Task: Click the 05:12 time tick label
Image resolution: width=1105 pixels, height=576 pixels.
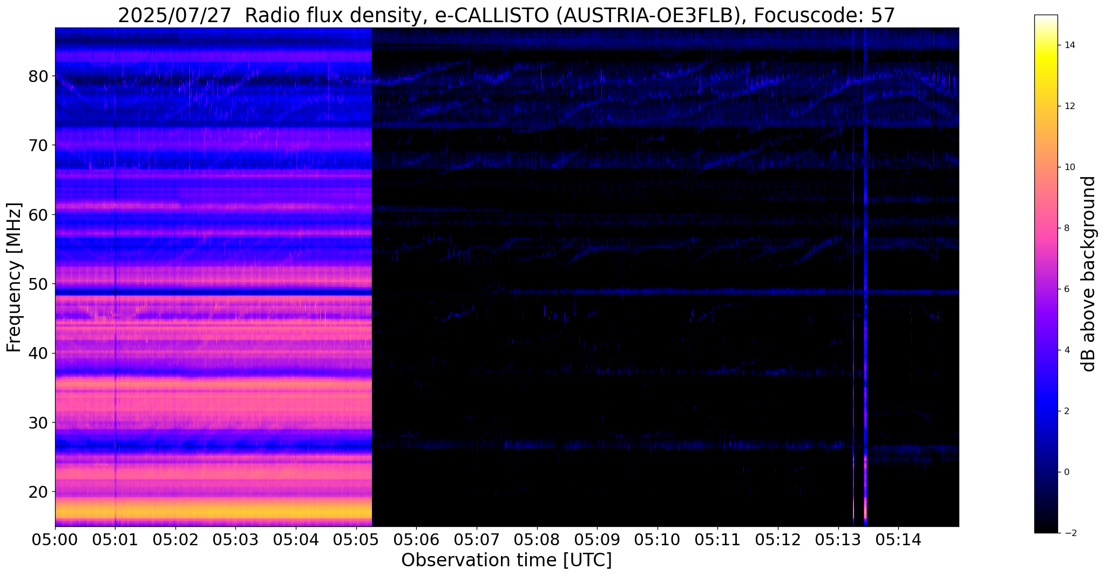Action: [778, 540]
